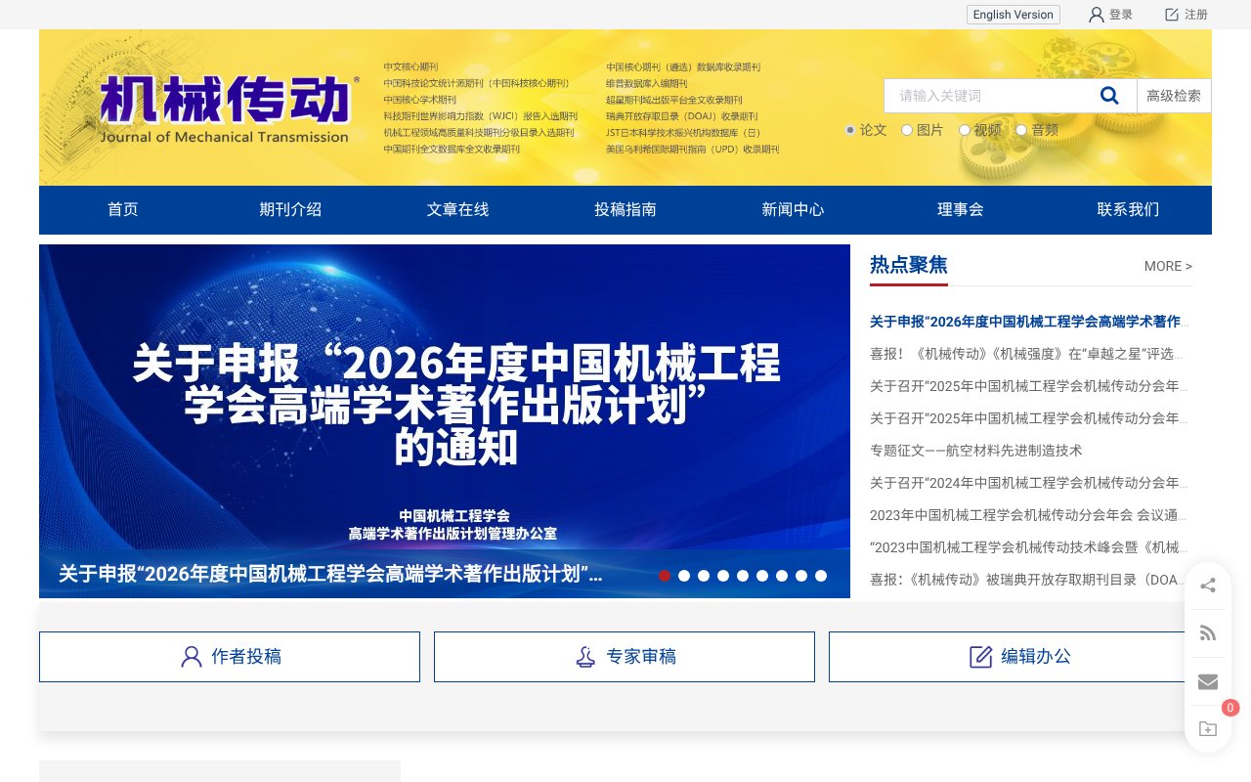This screenshot has height=782, width=1251.
Task: Select the 视频 search type radio button
Action: 965,130
